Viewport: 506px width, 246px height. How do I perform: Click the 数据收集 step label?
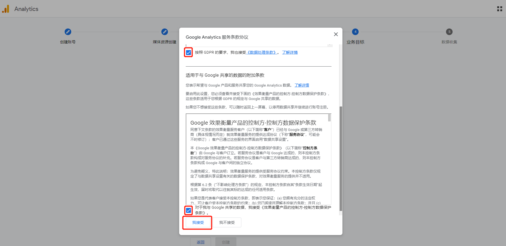449,42
